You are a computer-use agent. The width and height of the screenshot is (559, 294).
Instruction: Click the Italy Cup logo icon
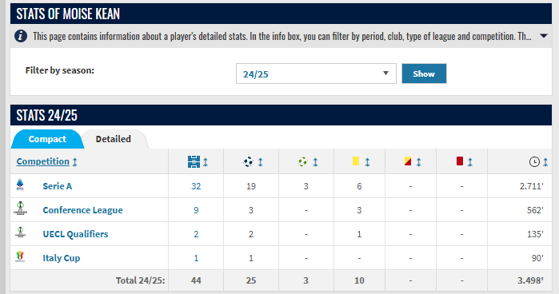(20, 256)
